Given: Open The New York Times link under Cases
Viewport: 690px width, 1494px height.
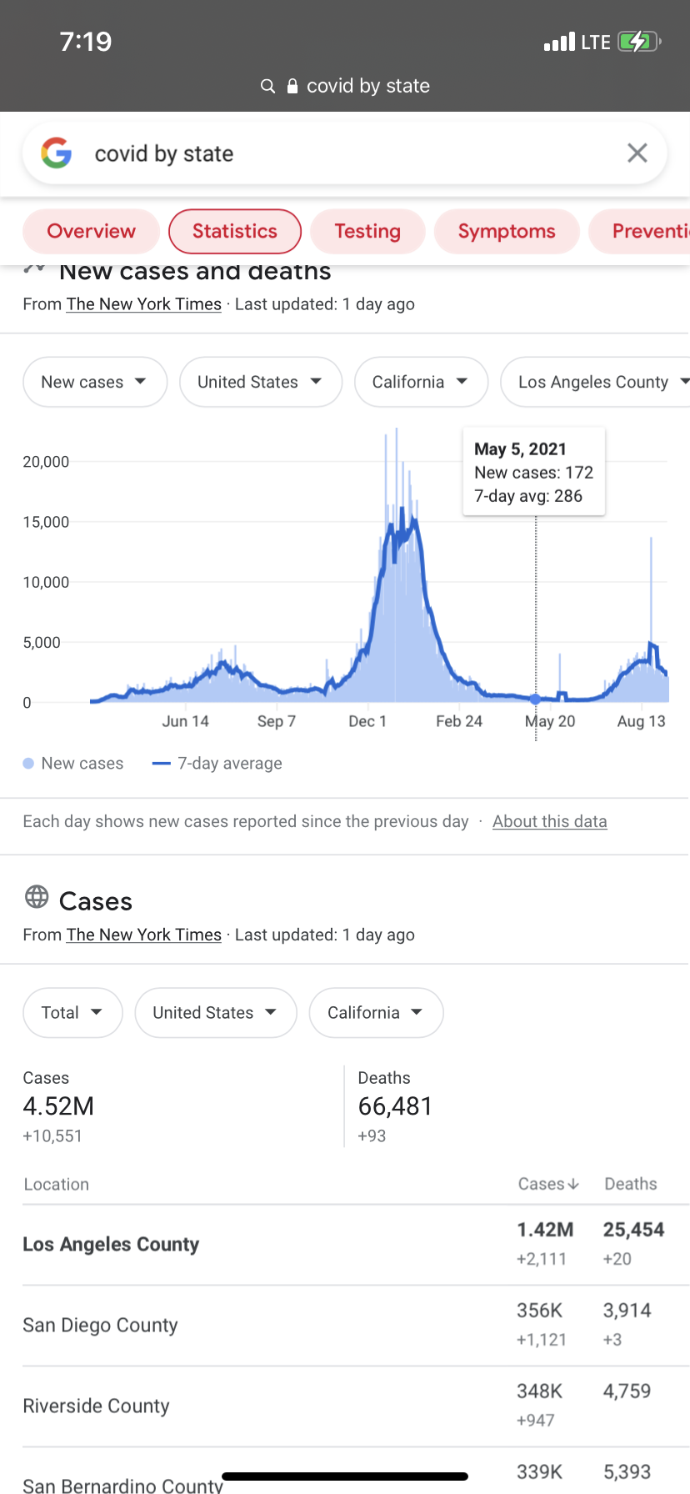Looking at the screenshot, I should (x=144, y=935).
